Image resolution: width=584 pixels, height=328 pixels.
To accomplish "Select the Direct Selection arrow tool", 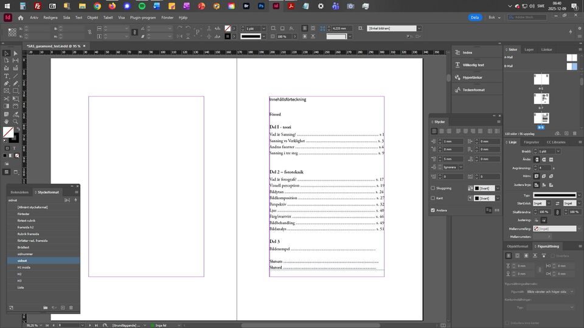I will (15, 53).
